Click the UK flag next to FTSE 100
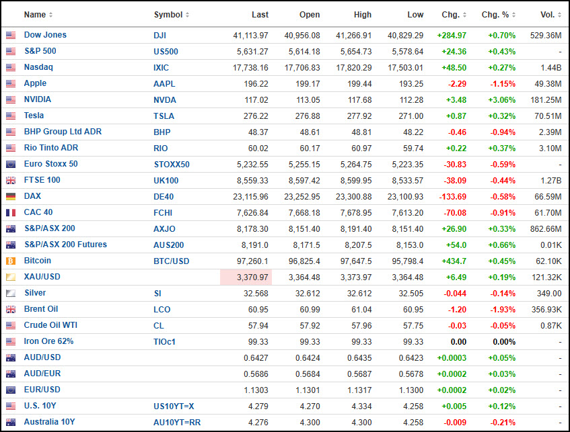570x432 pixels. pos(11,181)
